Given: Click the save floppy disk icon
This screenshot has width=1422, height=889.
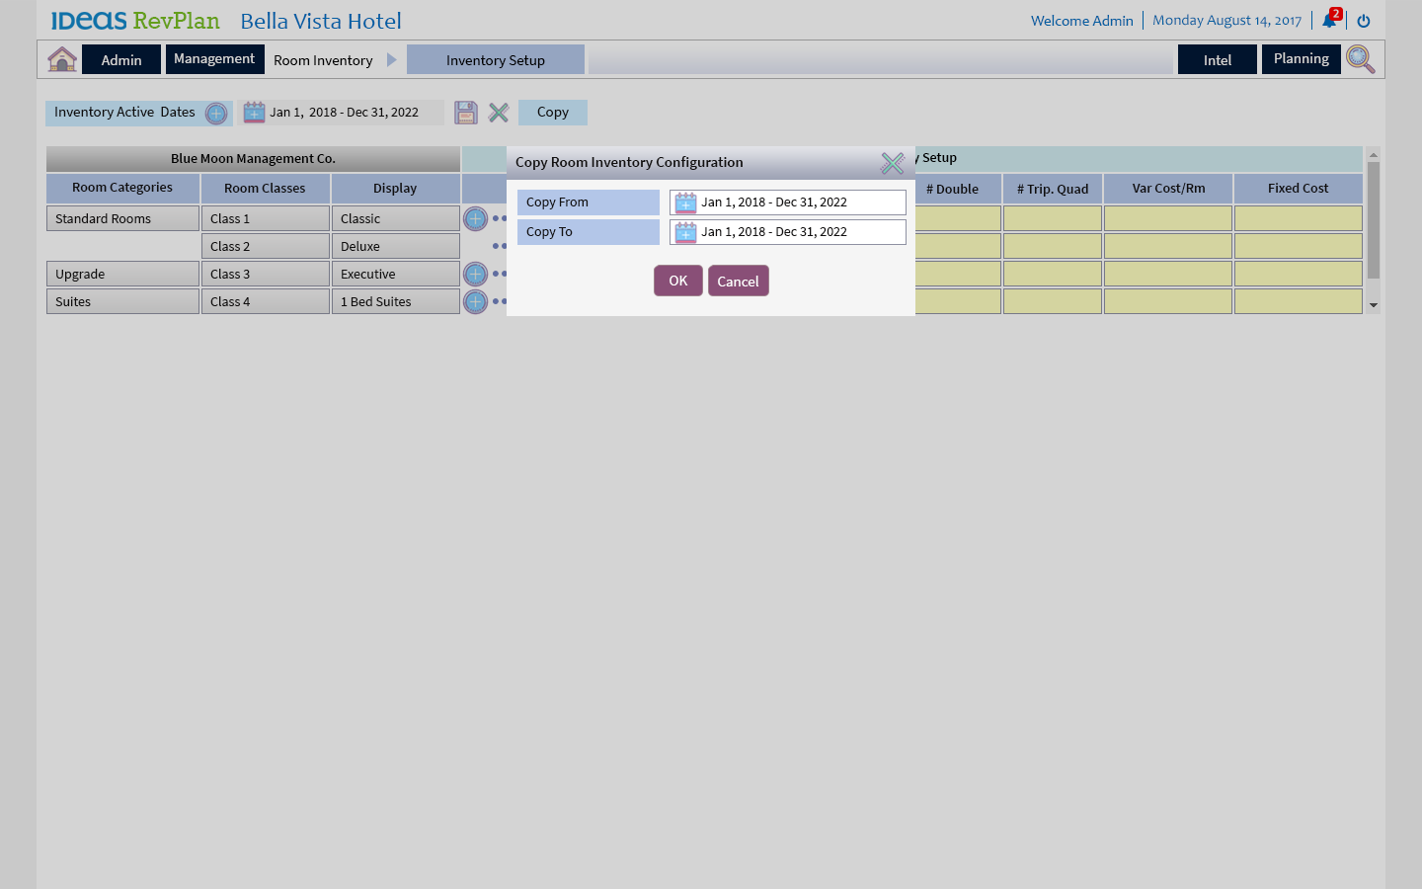Looking at the screenshot, I should click(466, 113).
